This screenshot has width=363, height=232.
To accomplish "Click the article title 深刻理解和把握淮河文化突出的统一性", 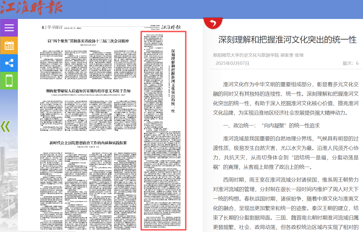I will coord(287,40).
